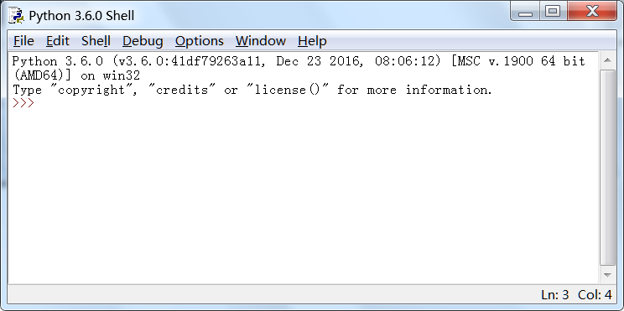
Task: Click the Python 3.6.0 Shell title text
Action: (x=81, y=16)
